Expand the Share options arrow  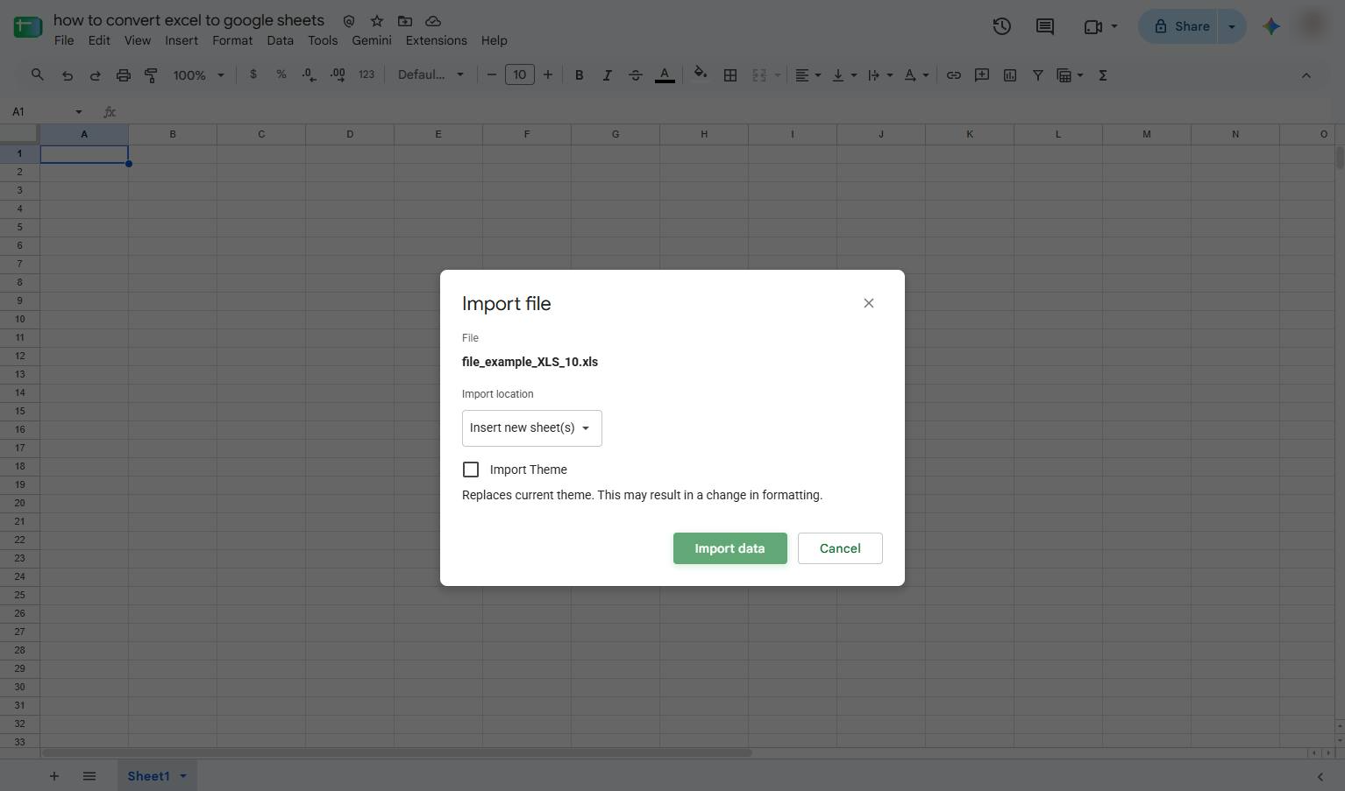pyautogui.click(x=1232, y=26)
